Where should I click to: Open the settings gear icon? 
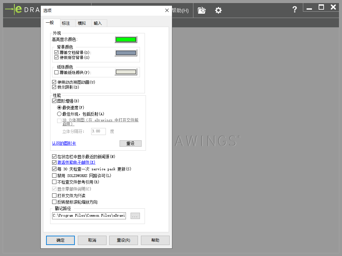(218, 10)
